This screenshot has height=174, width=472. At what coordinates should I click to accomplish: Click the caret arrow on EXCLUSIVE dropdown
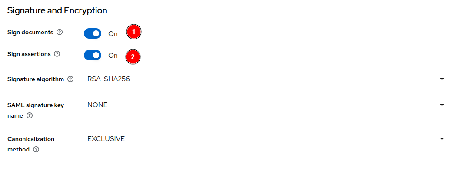click(x=442, y=139)
